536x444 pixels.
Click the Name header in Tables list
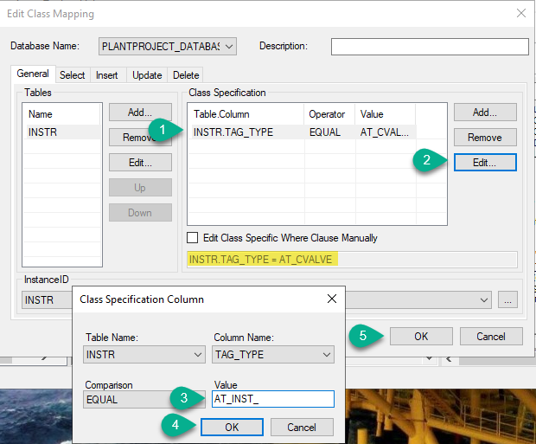62,114
